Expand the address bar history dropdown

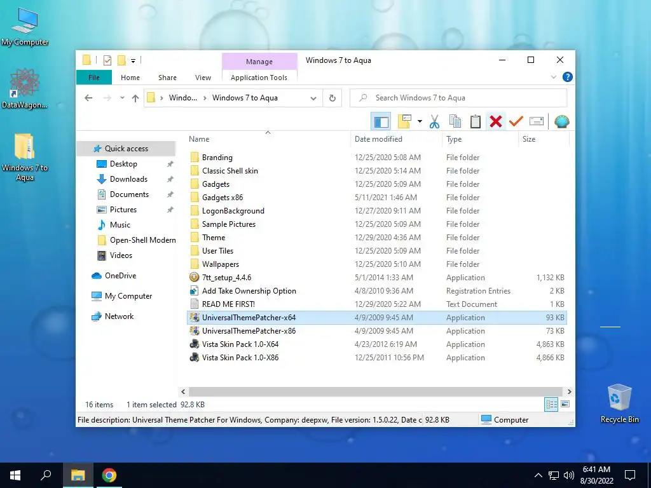[313, 98]
